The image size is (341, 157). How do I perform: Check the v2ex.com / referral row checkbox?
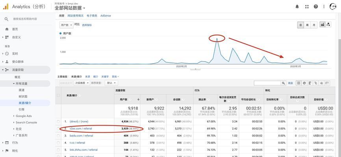pyautogui.click(x=59, y=129)
